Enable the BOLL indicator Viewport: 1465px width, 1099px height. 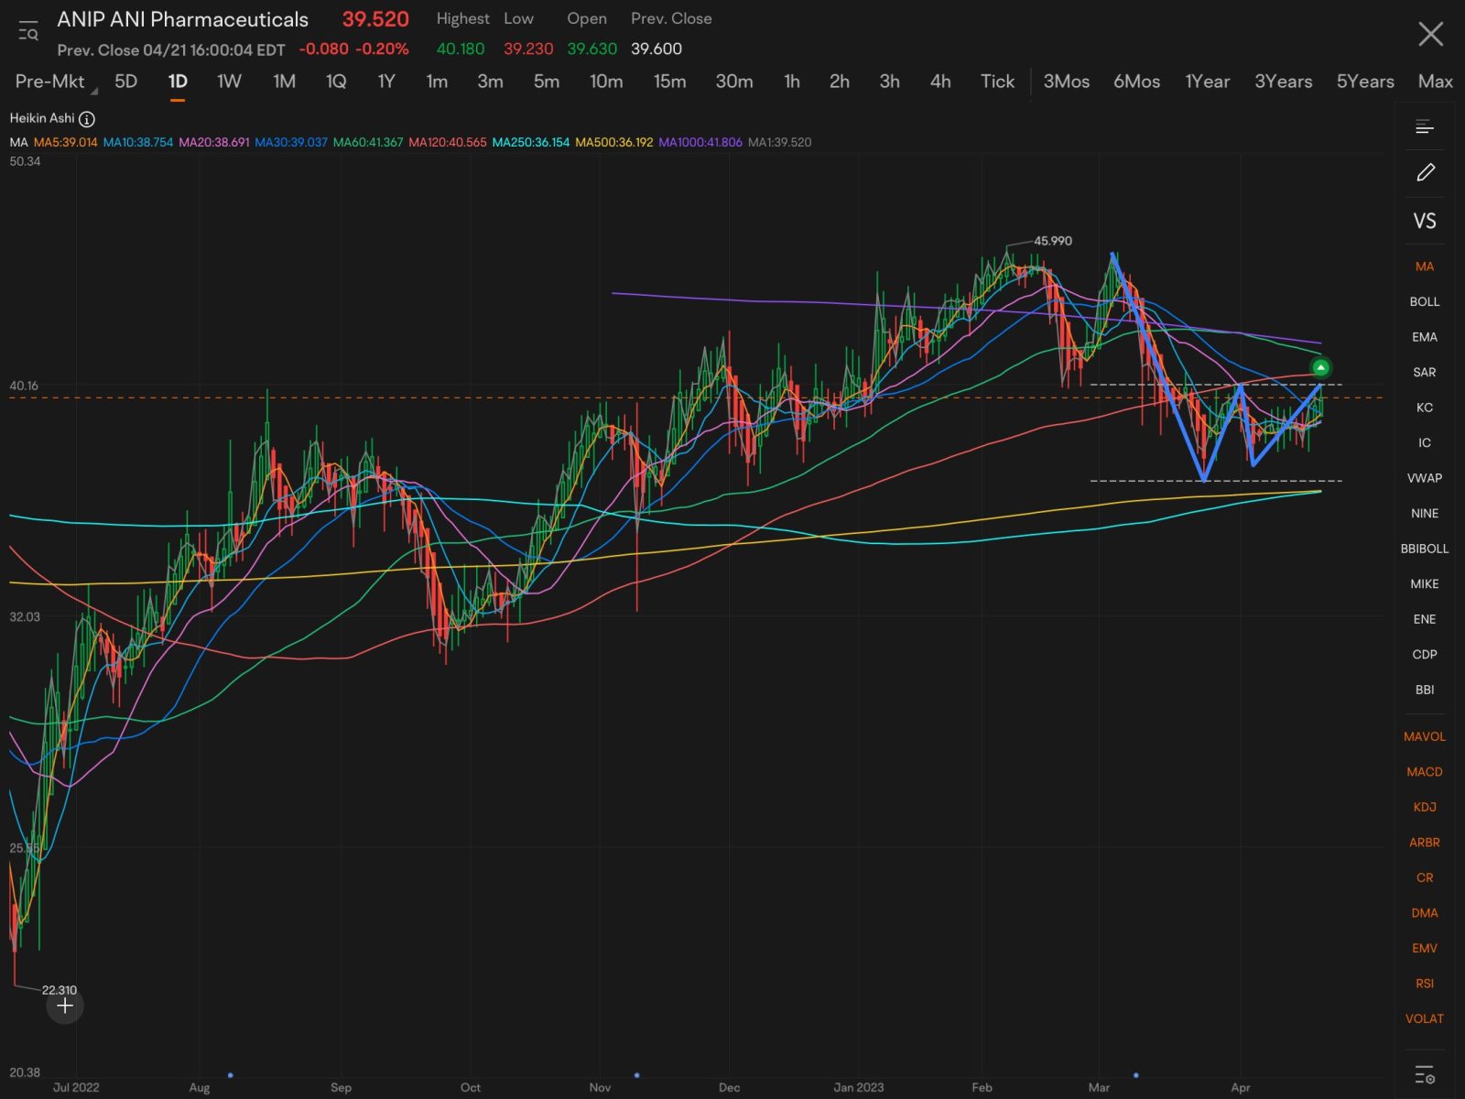click(x=1425, y=301)
